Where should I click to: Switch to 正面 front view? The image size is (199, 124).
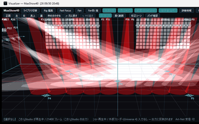tap(8, 16)
